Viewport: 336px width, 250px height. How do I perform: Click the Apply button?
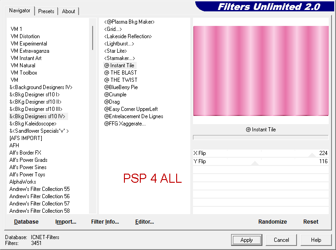(x=247, y=240)
